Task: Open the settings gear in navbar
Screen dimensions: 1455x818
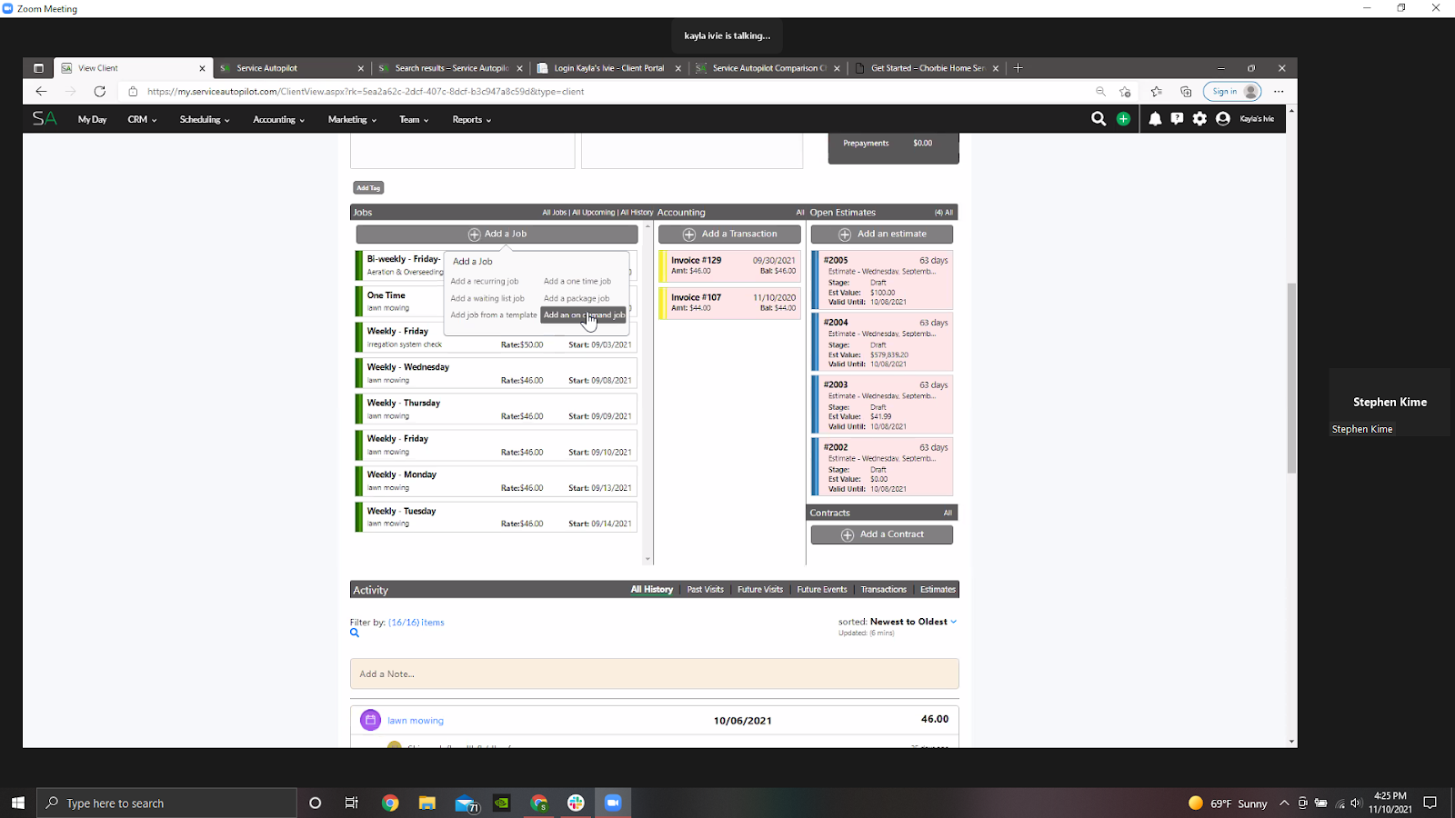Action: tap(1199, 119)
